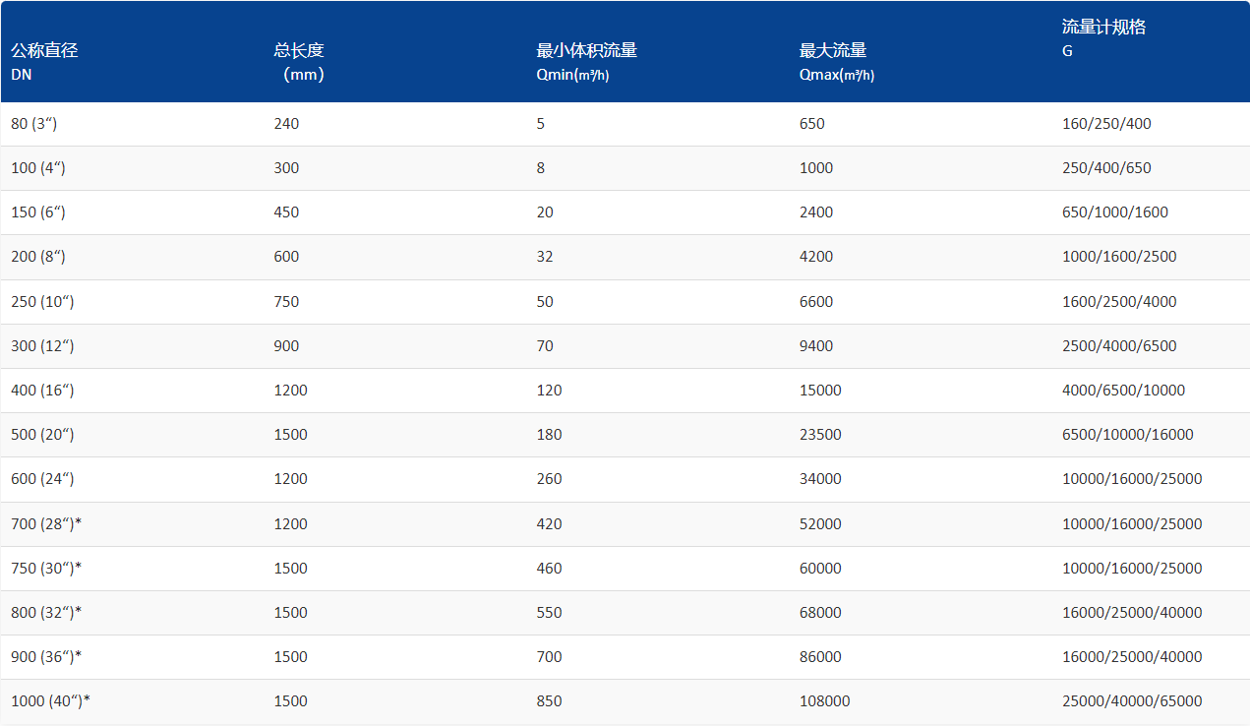1250x726 pixels.
Task: Click the 最大流量 Qmax column header
Action: coord(837,61)
